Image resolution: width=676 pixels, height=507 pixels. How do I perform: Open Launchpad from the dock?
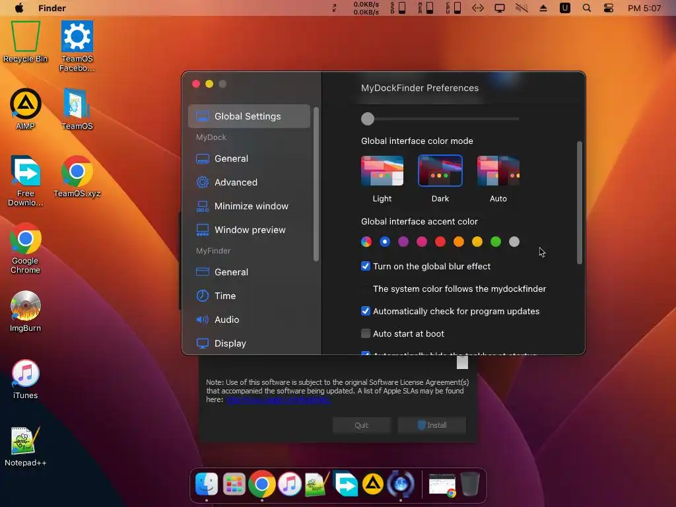234,484
